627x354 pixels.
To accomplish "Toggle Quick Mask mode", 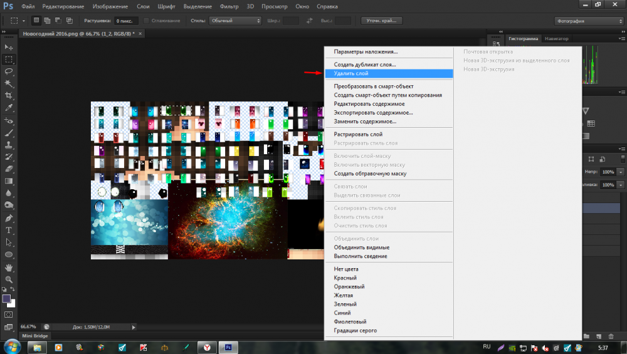I will (x=9, y=314).
